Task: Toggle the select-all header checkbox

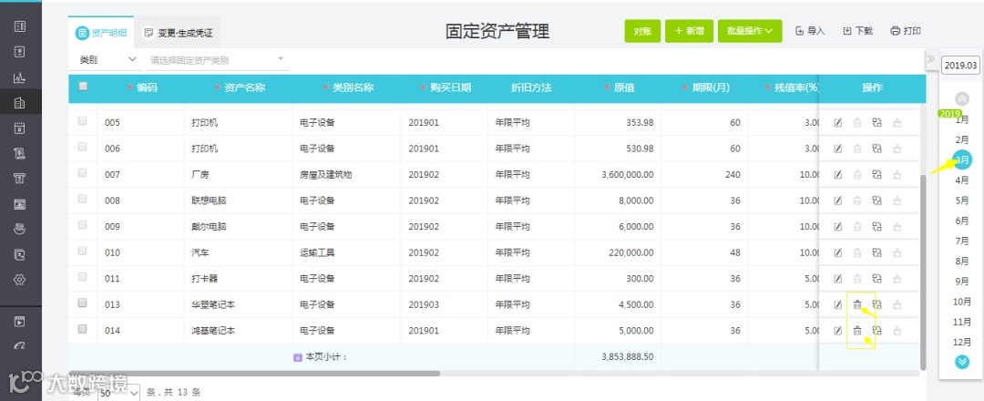Action: pyautogui.click(x=83, y=87)
